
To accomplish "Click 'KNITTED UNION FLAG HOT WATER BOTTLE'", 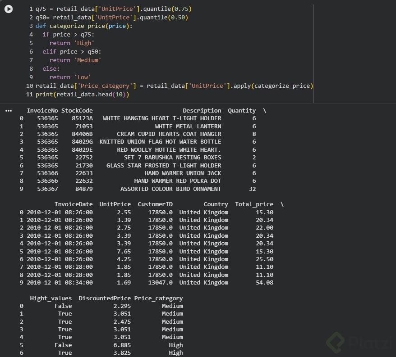I will (x=160, y=142).
